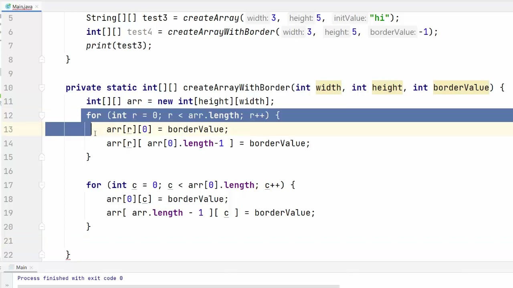The image size is (513, 288).
Task: Toggle fold marker at line 20 closing brace
Action: click(42, 227)
